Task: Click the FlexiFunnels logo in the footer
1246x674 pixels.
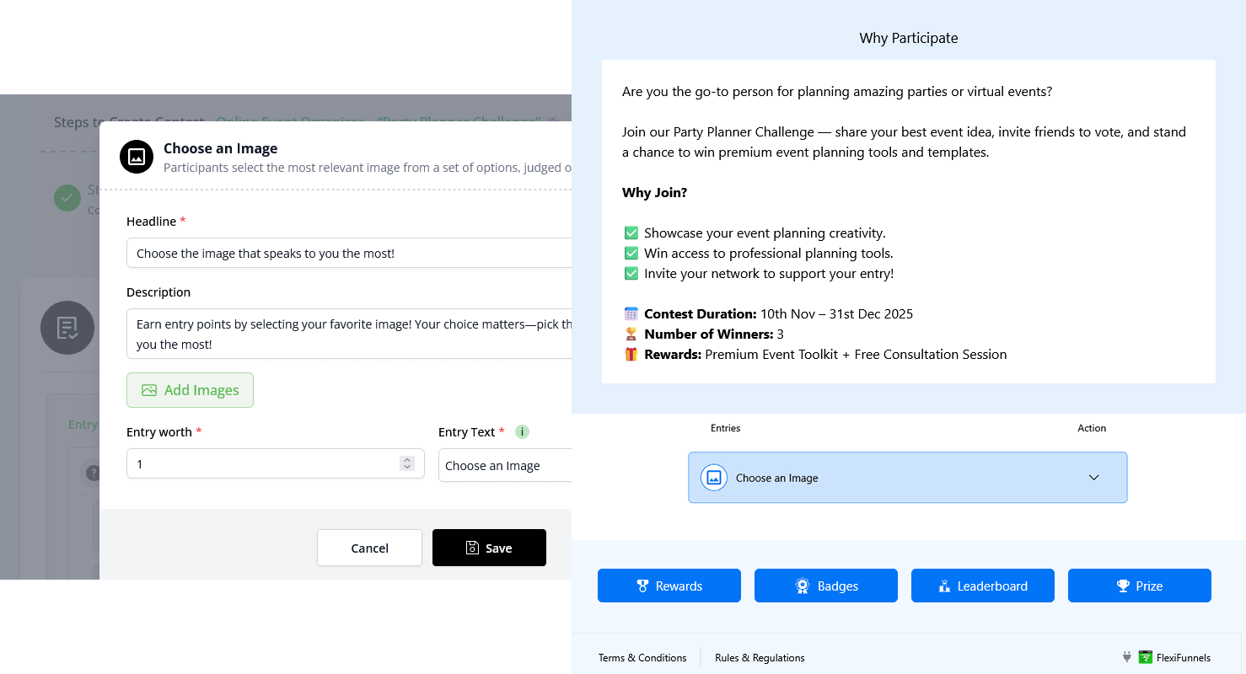Action: click(x=1146, y=658)
